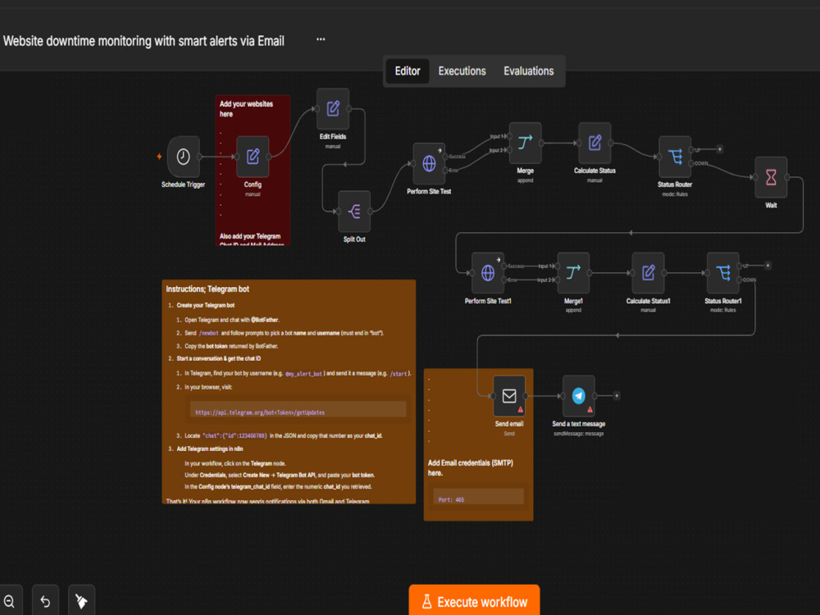
Task: Click 'Start a conversation & get the chat ID' text
Action: [219, 359]
